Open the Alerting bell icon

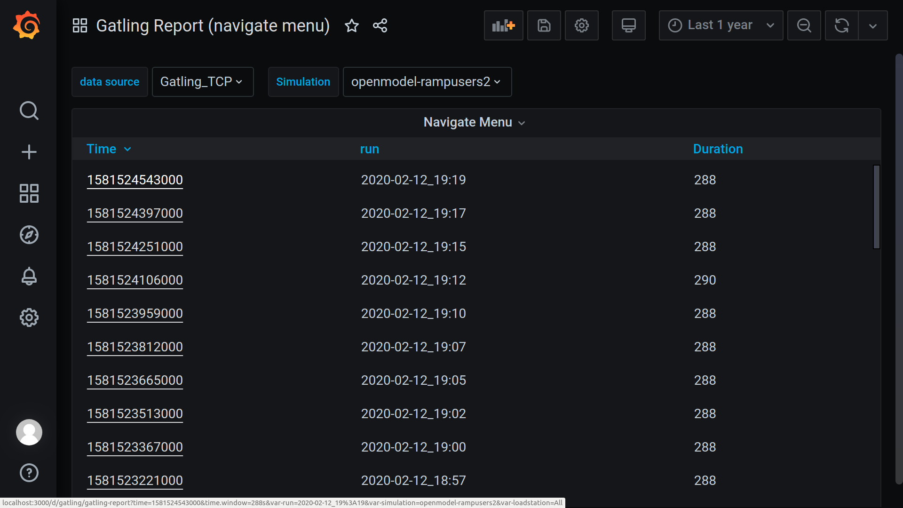coord(29,276)
